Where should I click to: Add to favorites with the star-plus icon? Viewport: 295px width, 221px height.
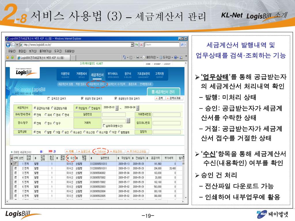12,57
